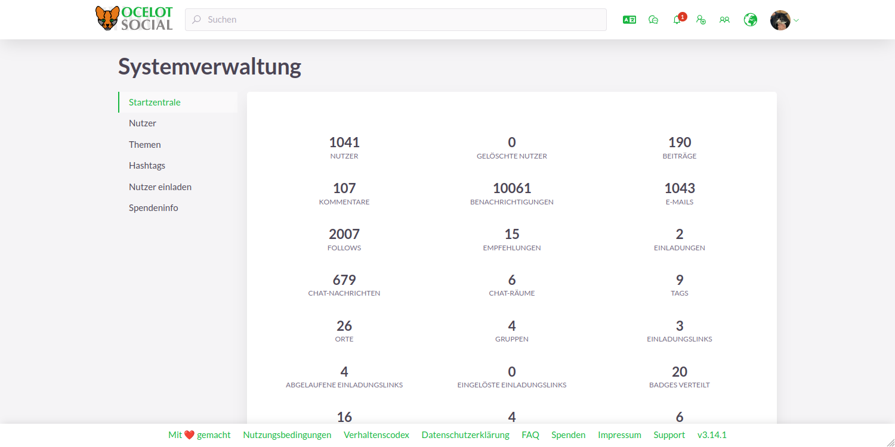Click the Datenschutzerklärung footer link
The image size is (895, 447).
(465, 434)
